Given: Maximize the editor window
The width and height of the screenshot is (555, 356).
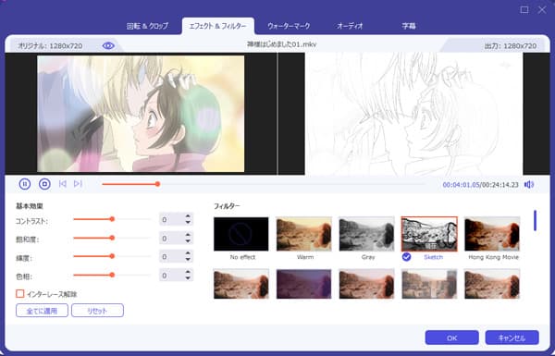Looking at the screenshot, I should point(524,10).
